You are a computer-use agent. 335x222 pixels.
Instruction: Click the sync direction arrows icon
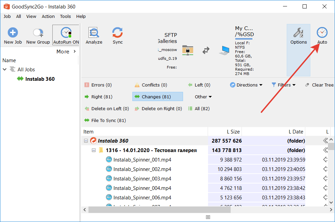click(206, 50)
